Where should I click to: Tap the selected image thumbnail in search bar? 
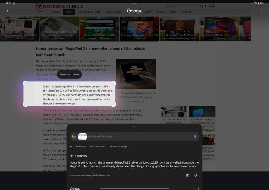click(x=82, y=136)
